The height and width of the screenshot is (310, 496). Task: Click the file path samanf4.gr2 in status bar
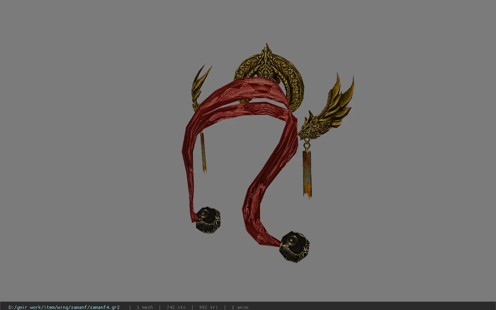click(x=64, y=307)
